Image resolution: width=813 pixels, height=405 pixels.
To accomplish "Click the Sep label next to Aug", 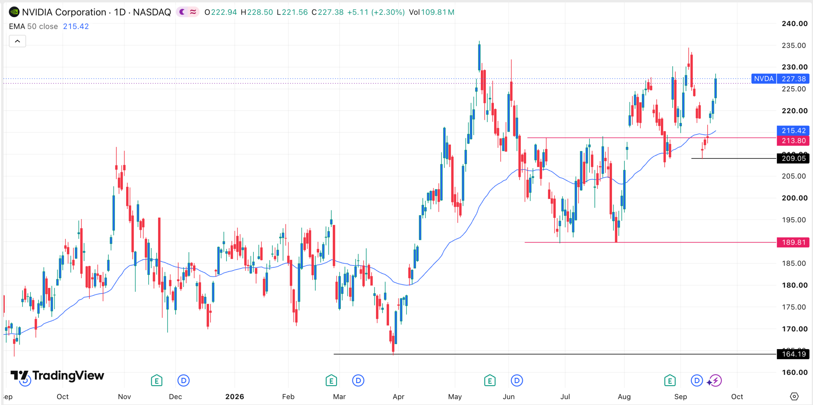I will pyautogui.click(x=681, y=397).
